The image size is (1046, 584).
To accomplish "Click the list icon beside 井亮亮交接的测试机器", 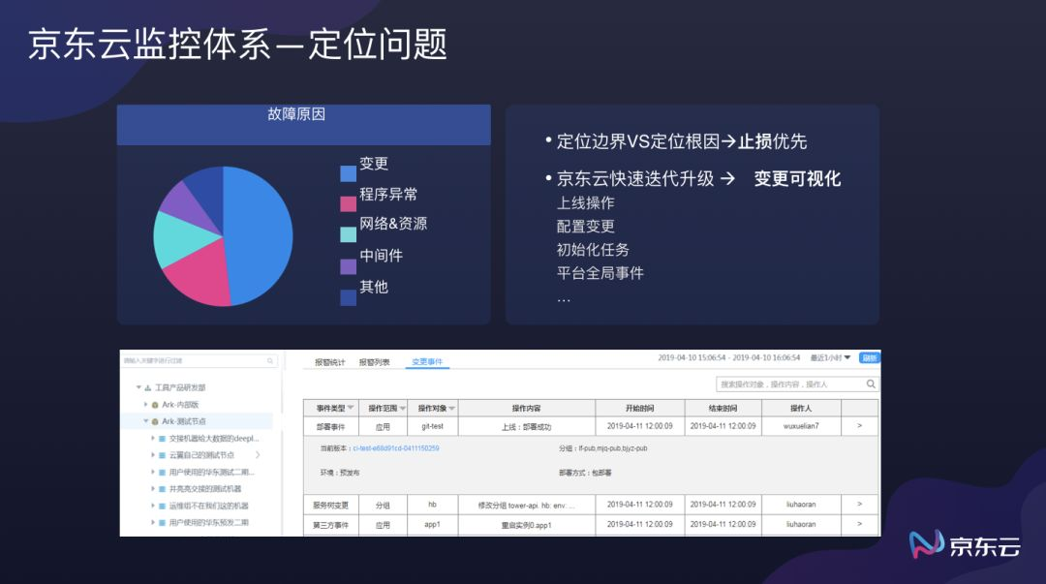I will [x=162, y=489].
